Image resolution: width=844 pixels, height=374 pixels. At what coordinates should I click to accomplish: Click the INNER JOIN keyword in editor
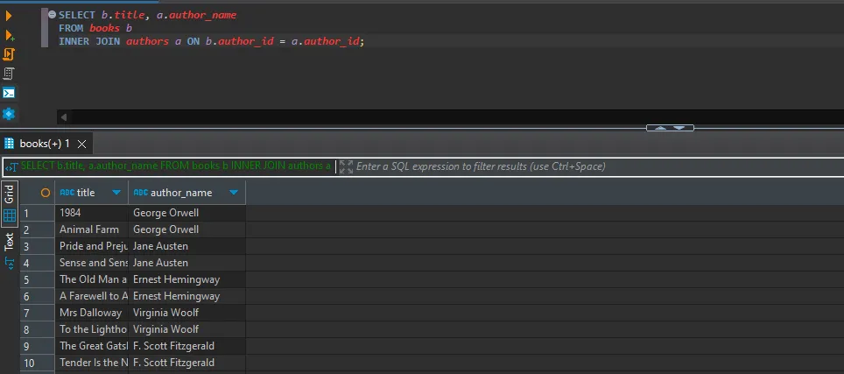89,41
